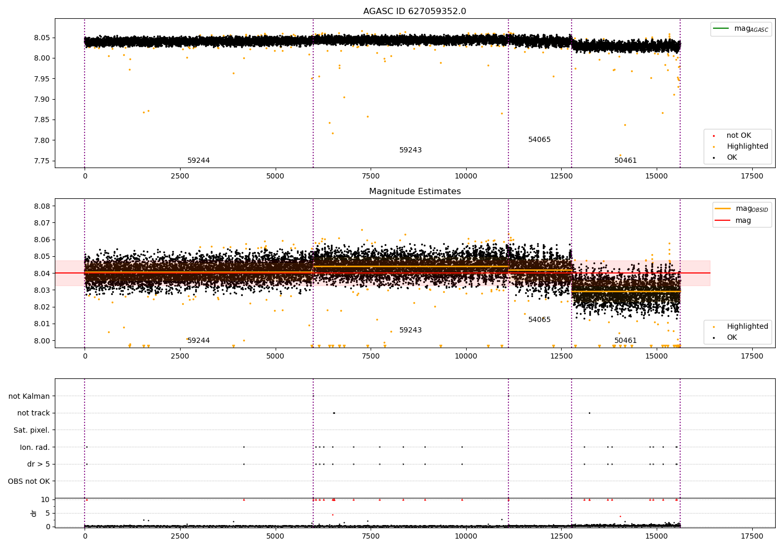Click OBSID label 59243 in top plot
The image size is (783, 548).
pos(410,150)
